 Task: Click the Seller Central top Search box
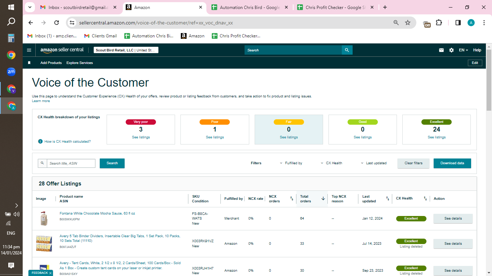pos(293,50)
